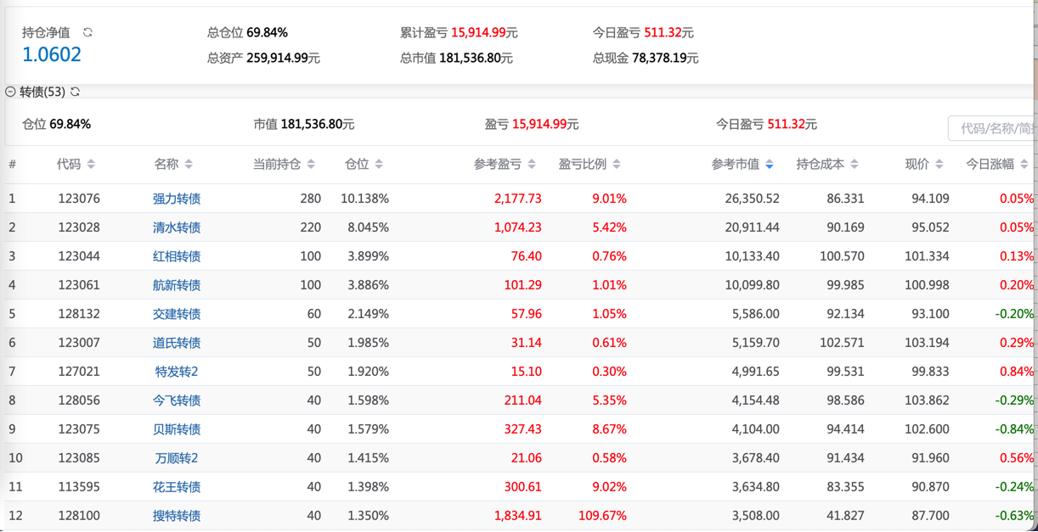Select code cell 123028
This screenshot has height=532, width=1038.
coord(79,227)
